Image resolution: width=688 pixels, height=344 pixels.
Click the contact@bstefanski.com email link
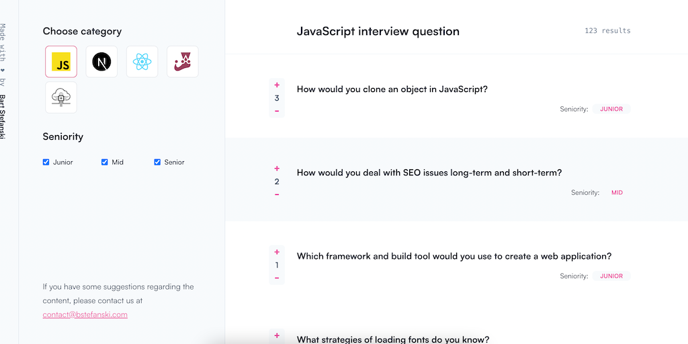pyautogui.click(x=85, y=314)
